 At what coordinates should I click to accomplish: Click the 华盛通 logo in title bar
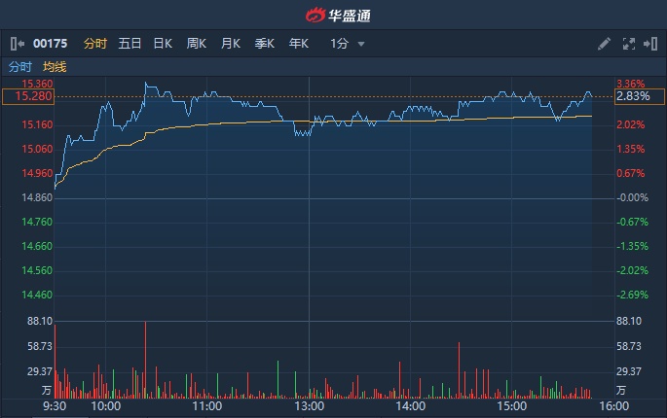click(x=334, y=15)
